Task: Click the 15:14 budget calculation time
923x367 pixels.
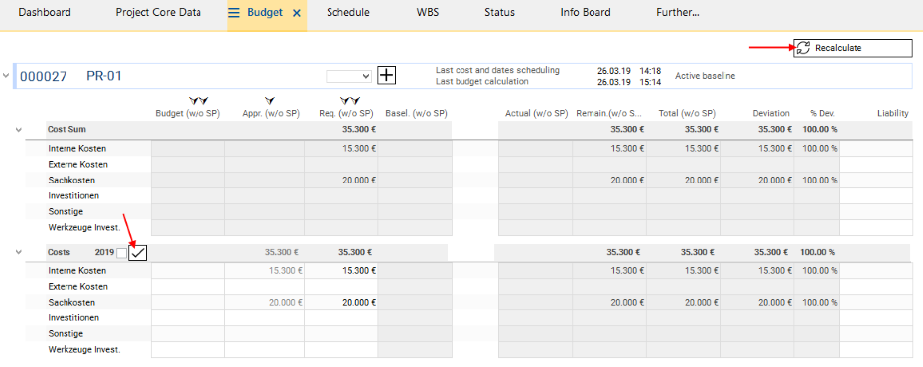Action: pos(650,81)
